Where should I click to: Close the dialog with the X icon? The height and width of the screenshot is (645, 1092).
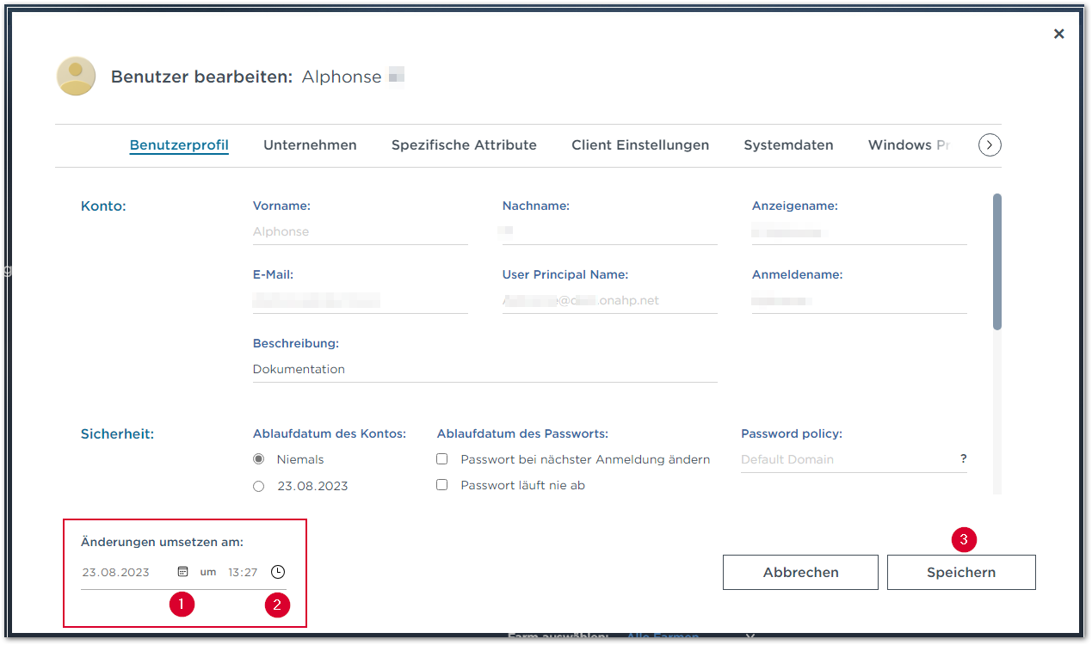click(x=1058, y=34)
